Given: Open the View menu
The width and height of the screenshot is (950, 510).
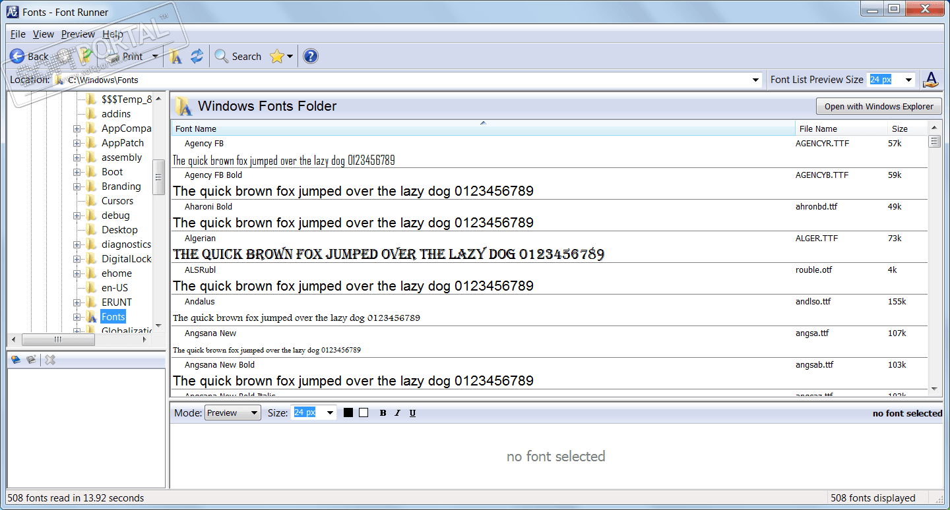Looking at the screenshot, I should tap(44, 34).
